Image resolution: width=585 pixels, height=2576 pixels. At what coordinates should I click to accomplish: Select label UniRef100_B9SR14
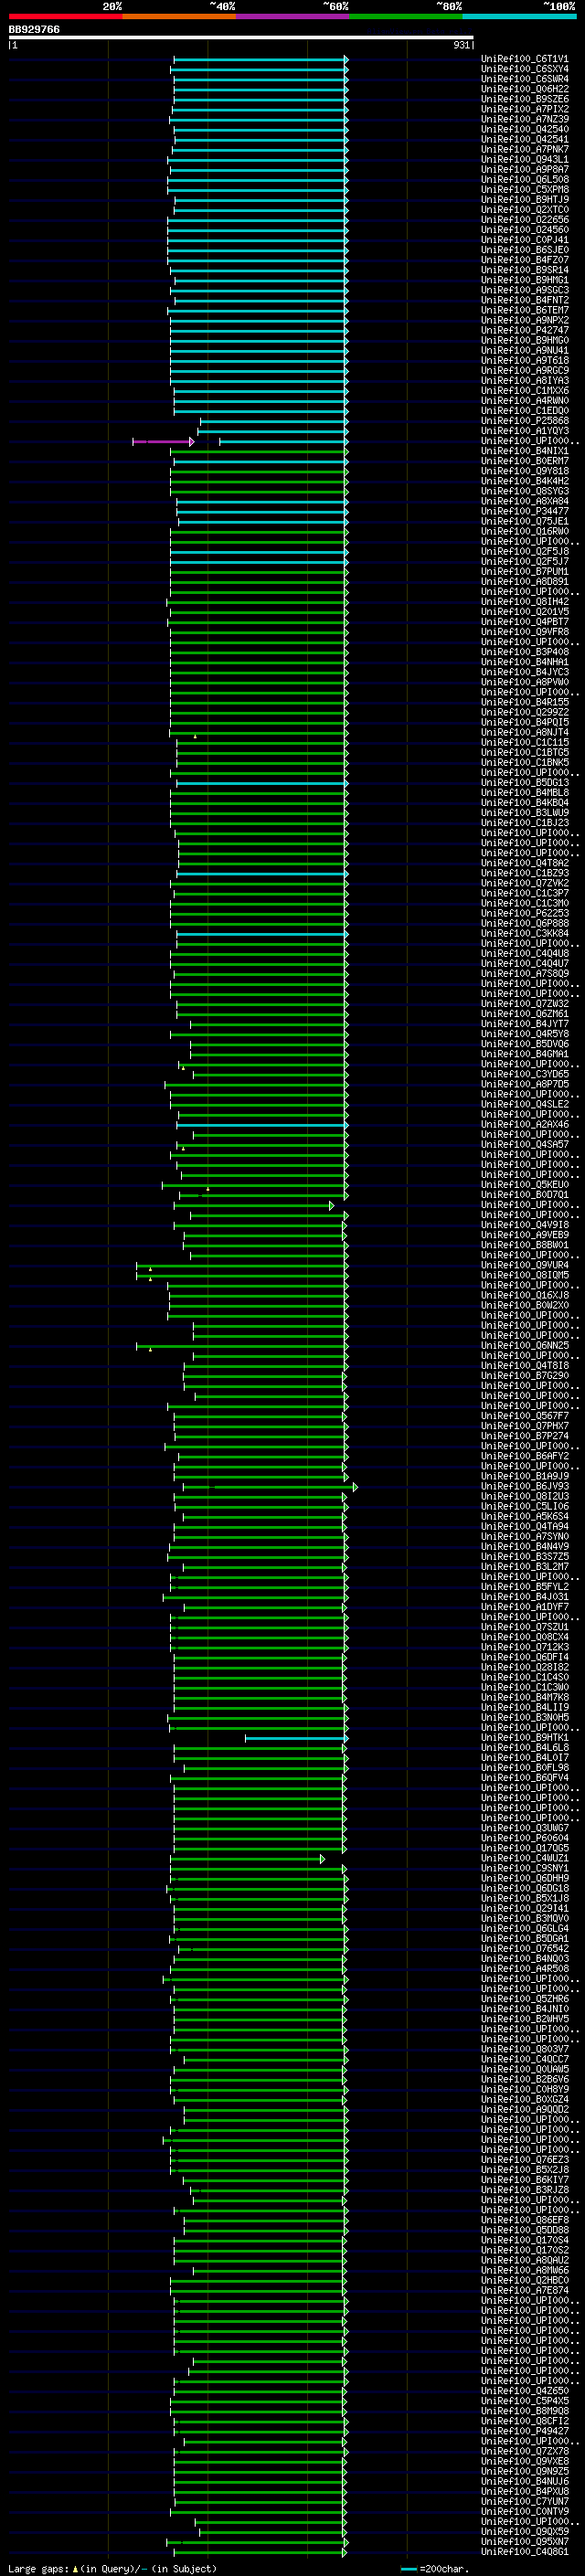click(524, 270)
